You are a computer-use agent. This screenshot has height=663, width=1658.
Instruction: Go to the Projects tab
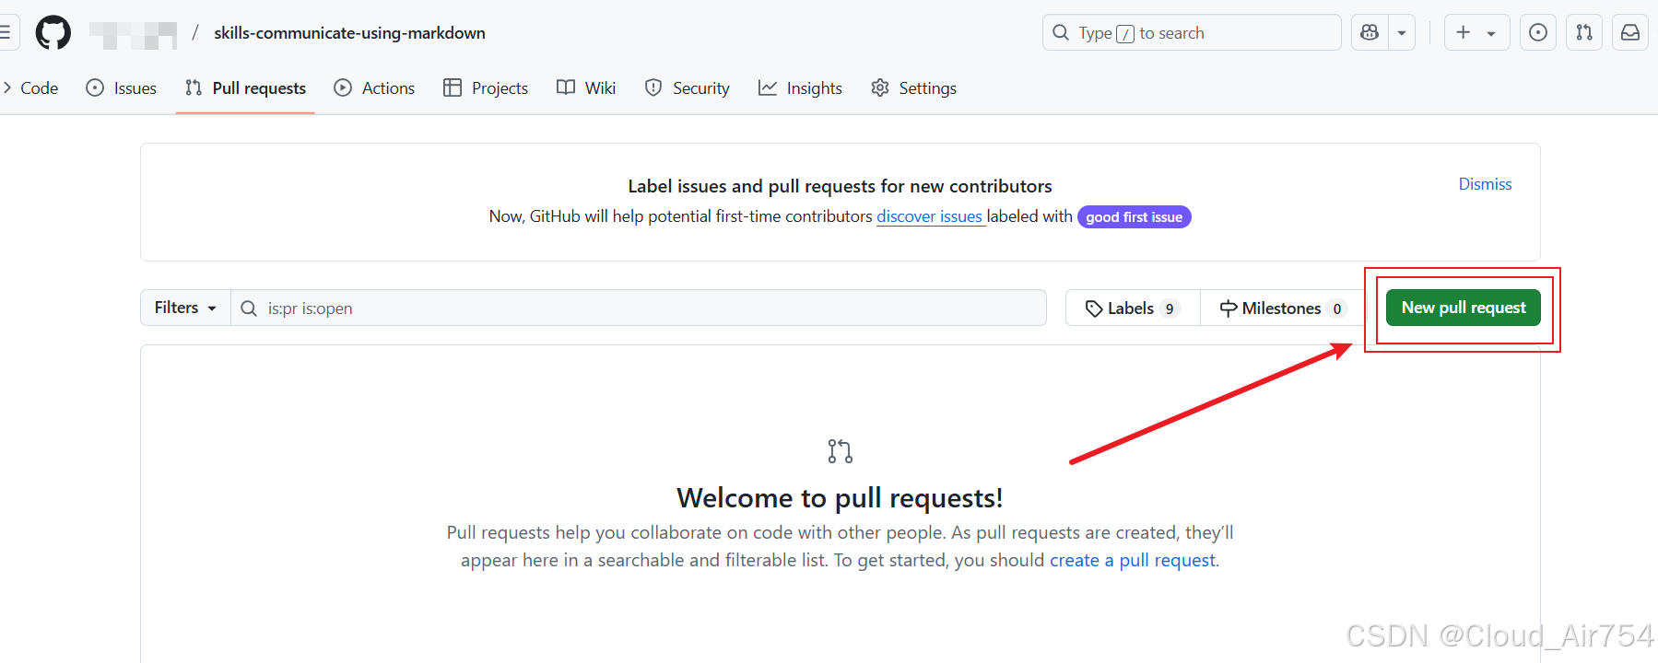(x=486, y=88)
